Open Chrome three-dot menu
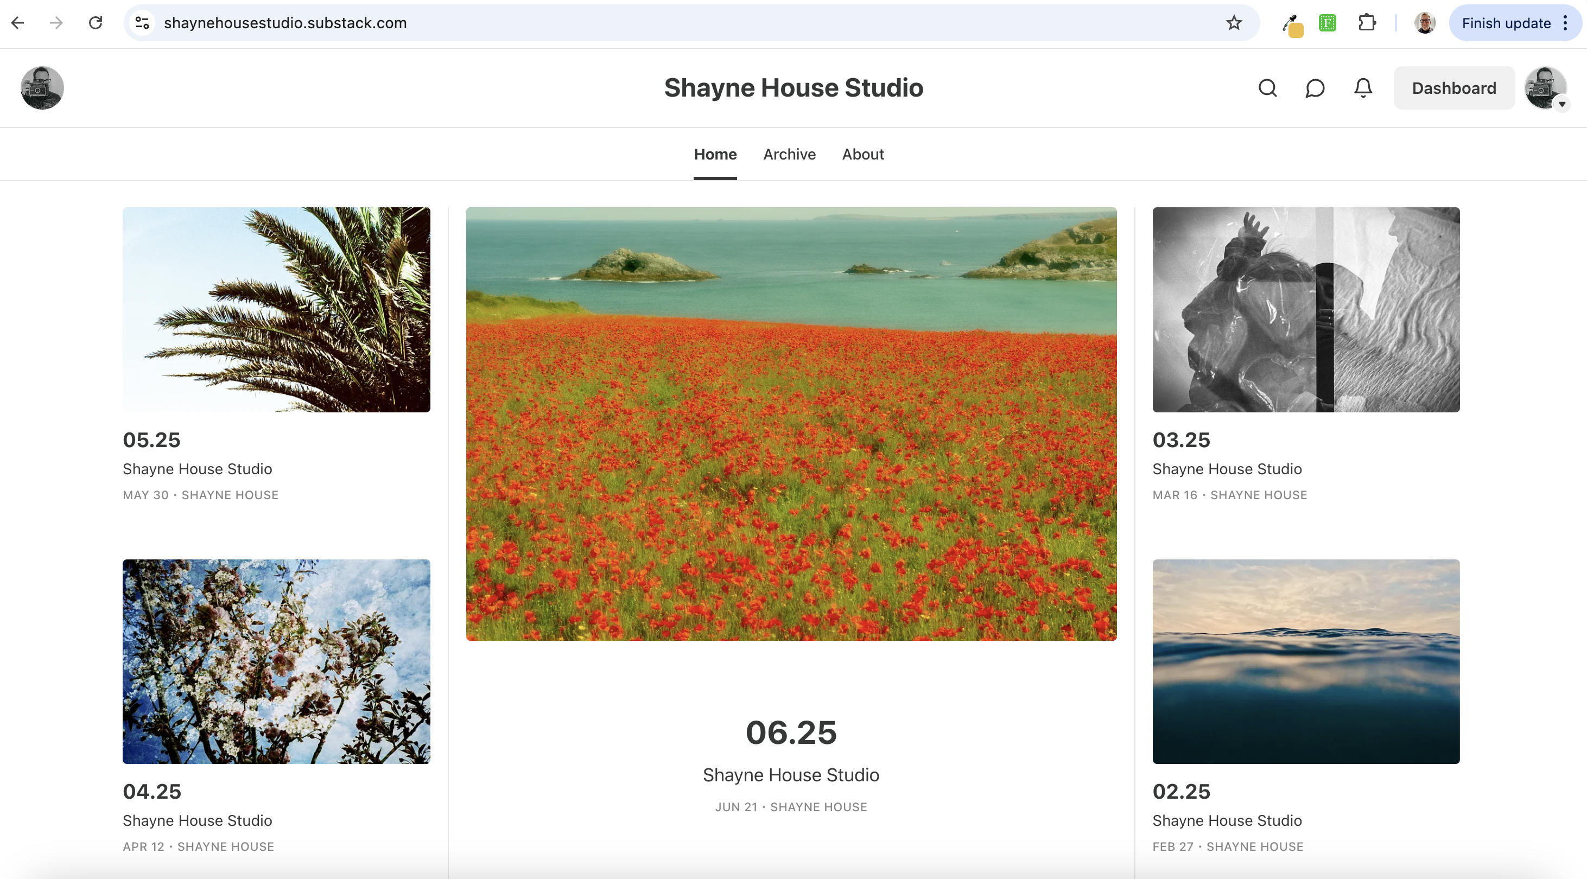Viewport: 1587px width, 879px height. point(1565,23)
